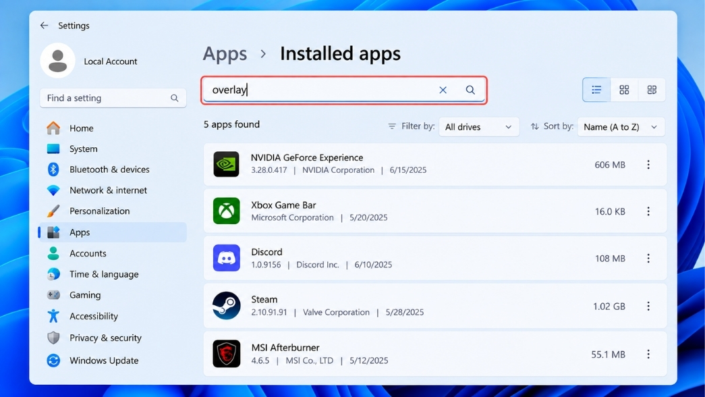This screenshot has height=397, width=705.
Task: Click the Valve Corporation publisher text
Action: [x=337, y=312]
